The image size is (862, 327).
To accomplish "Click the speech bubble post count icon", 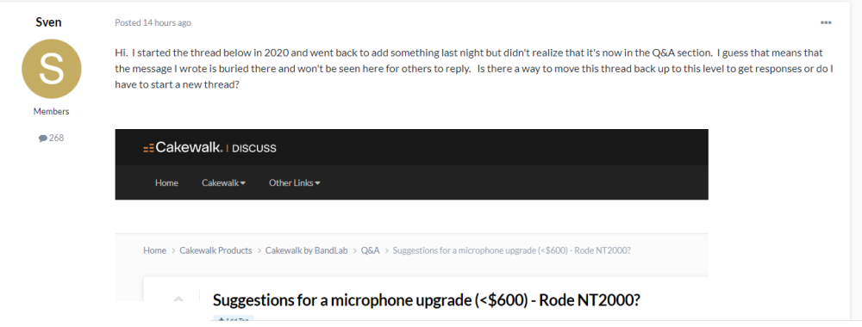I will (43, 139).
